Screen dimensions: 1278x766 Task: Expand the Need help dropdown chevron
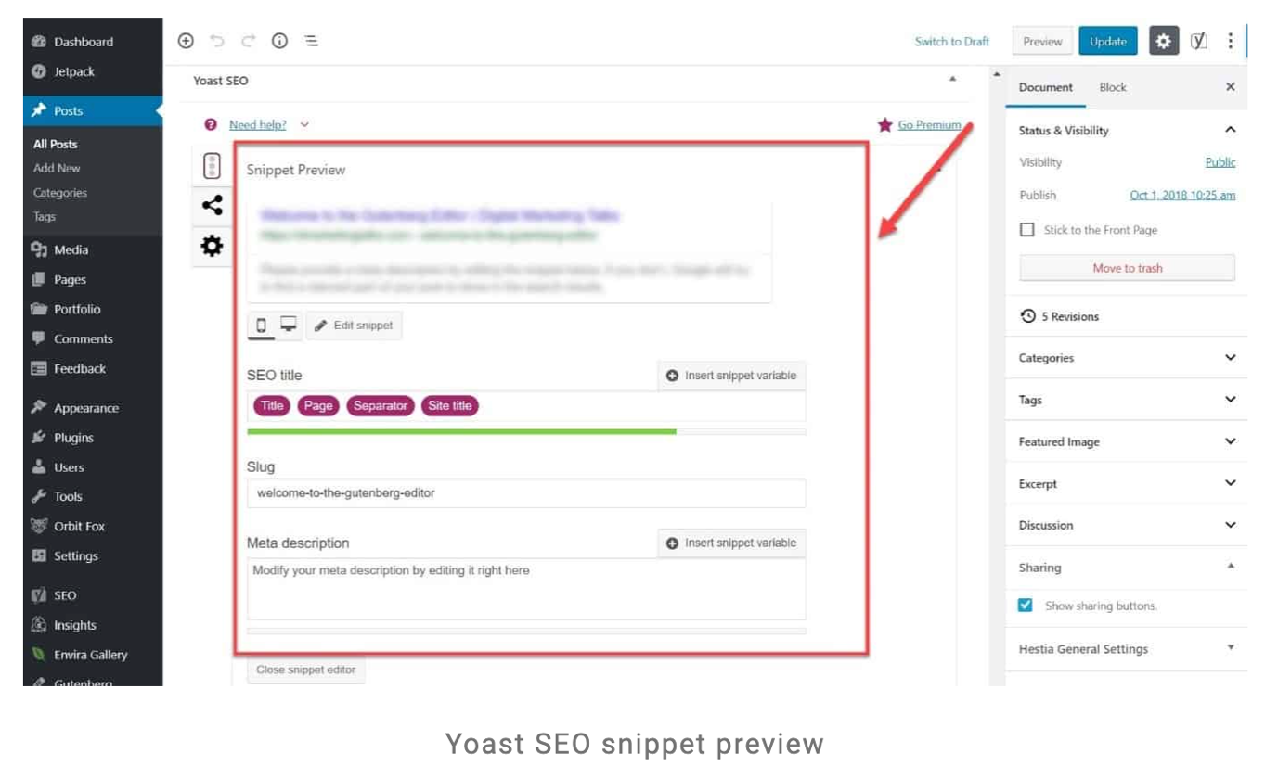coord(304,124)
